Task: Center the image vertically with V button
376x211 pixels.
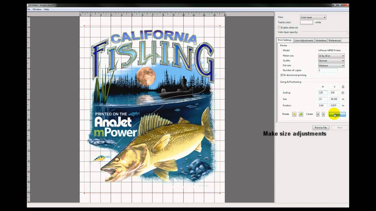Action: [x=323, y=114]
